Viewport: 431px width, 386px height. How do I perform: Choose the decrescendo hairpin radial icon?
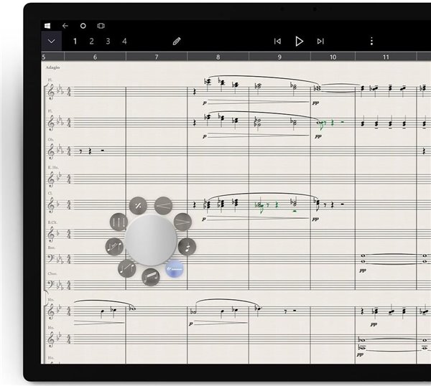pyautogui.click(x=182, y=222)
